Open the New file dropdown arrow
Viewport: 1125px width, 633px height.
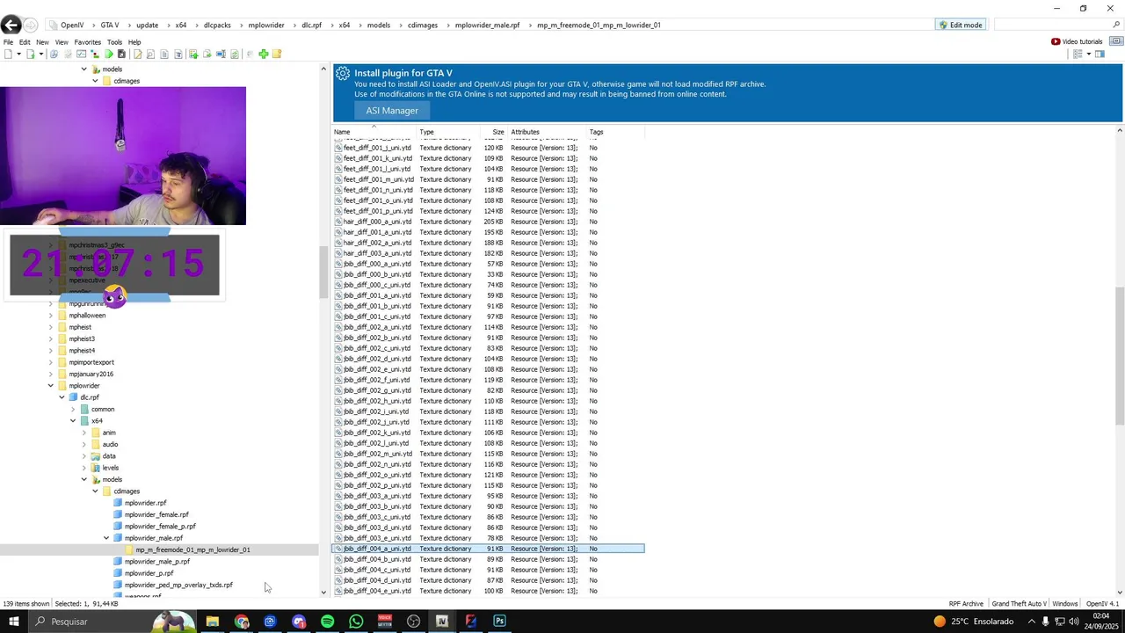[18, 55]
